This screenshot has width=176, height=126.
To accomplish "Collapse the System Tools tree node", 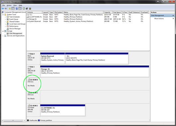I will point(3,15).
